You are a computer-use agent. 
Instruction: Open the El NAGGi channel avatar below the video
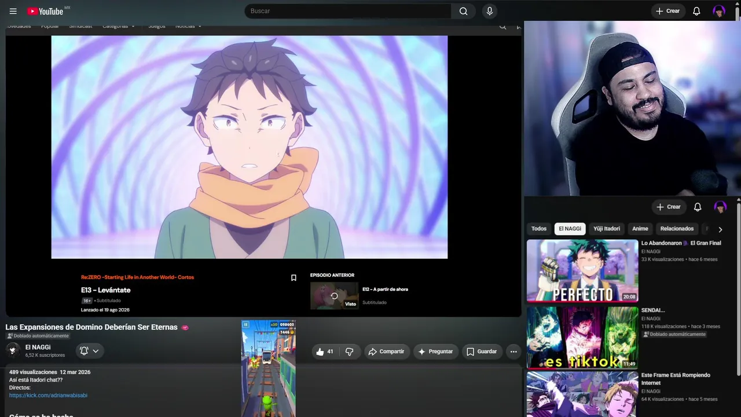(13, 350)
